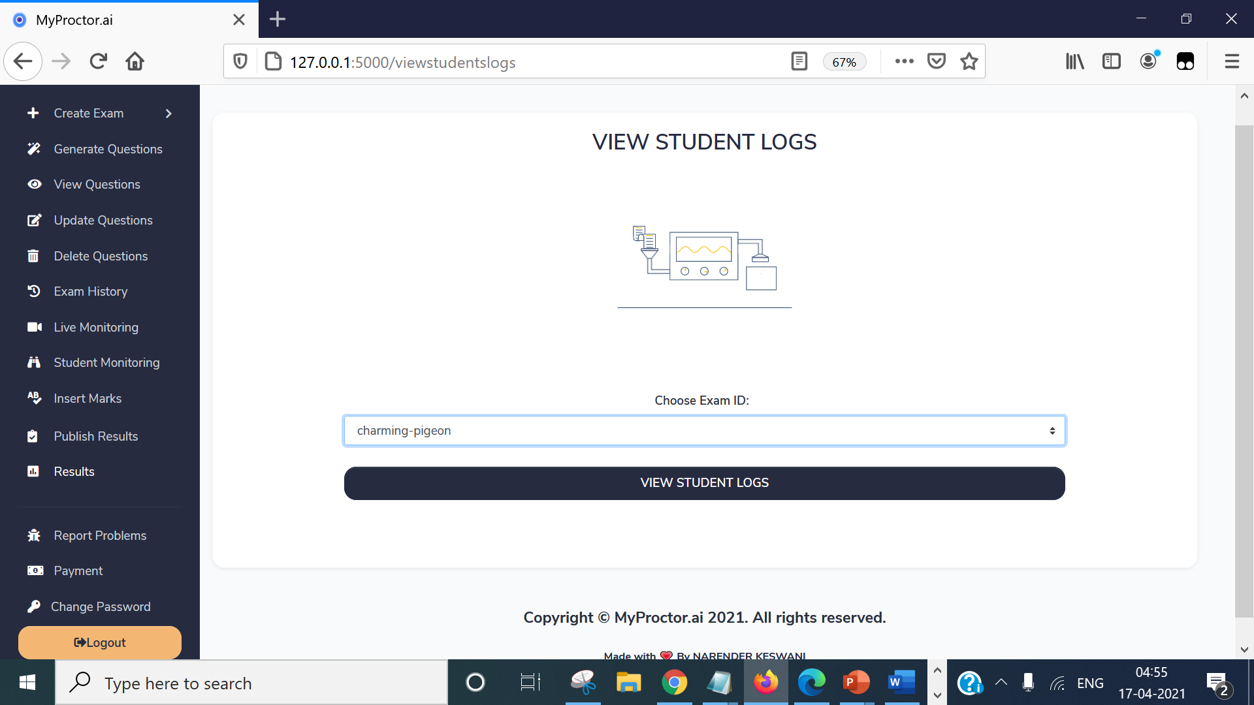Open Publish Results in sidebar
This screenshot has width=1254, height=705.
[95, 436]
